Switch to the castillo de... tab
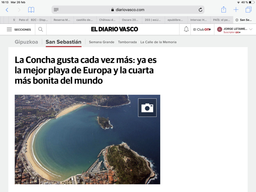 point(84,20)
